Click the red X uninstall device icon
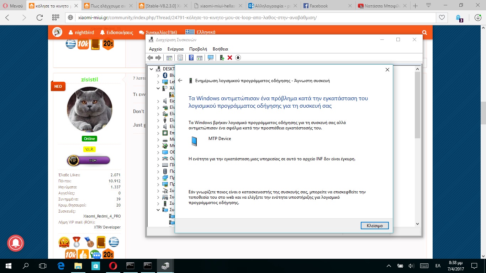 tap(230, 58)
